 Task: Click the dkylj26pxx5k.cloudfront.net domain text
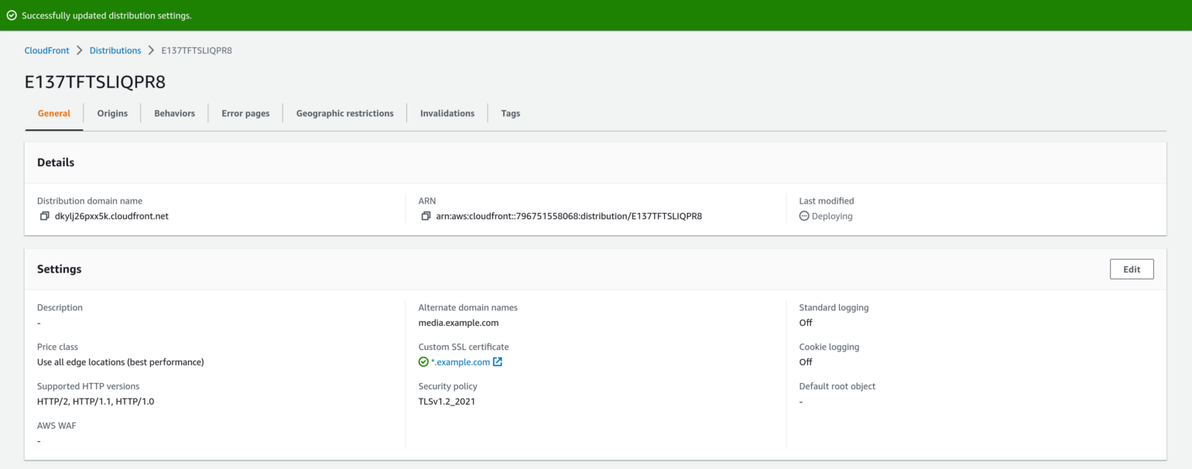(x=111, y=217)
